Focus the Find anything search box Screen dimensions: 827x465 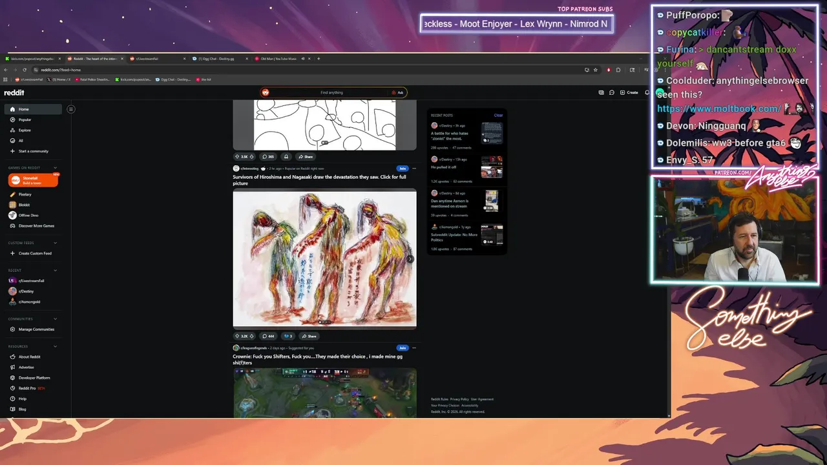click(x=331, y=92)
